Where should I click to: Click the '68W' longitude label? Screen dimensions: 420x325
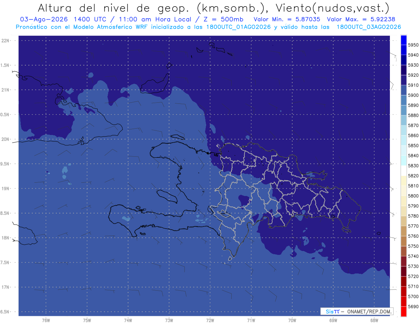point(374,320)
